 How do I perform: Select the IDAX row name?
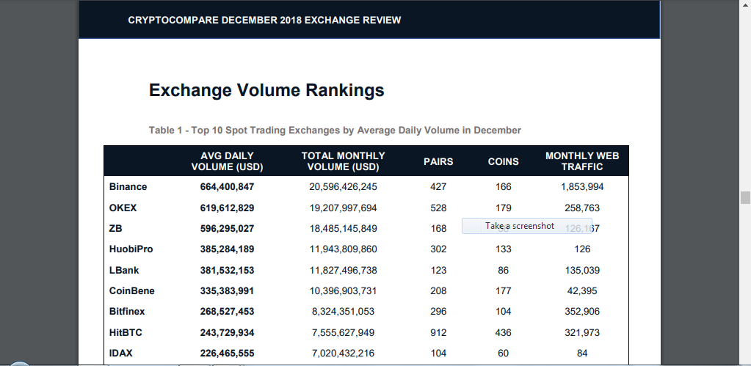pos(120,353)
